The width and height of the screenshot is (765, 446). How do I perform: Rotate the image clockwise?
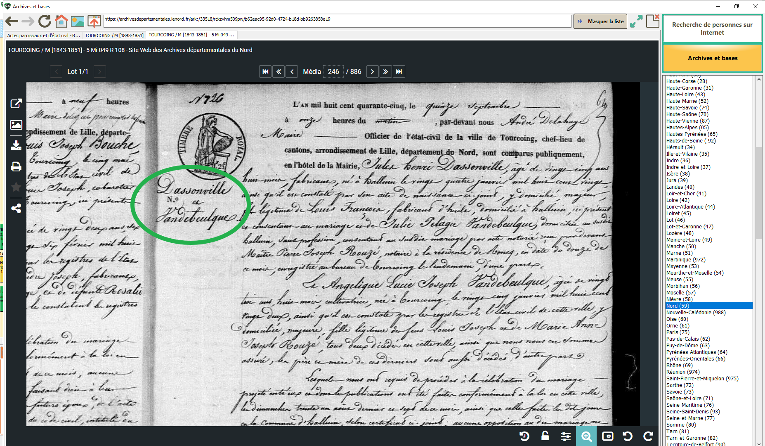coord(648,436)
